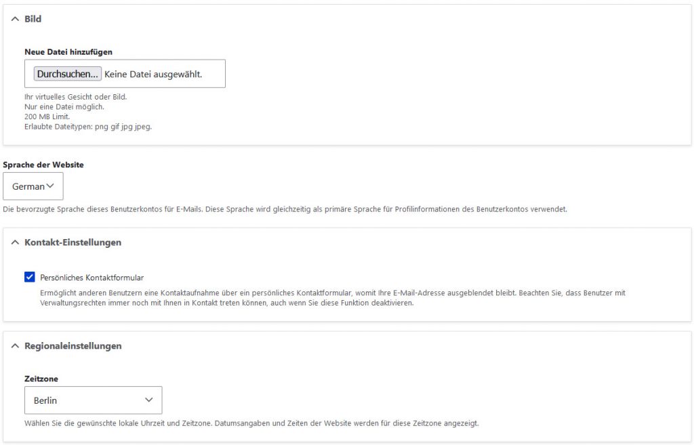Image resolution: width=694 pixels, height=445 pixels.
Task: Collapse the Bild section chevron
Action: [x=15, y=19]
